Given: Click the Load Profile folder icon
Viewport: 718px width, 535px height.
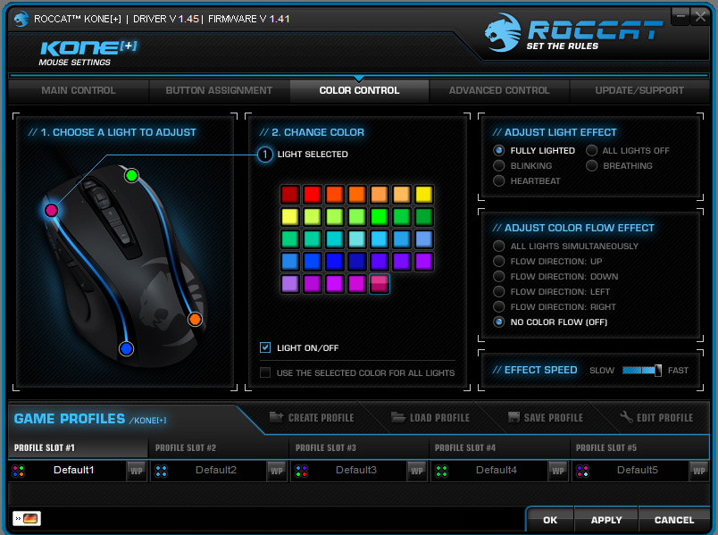Looking at the screenshot, I should 398,417.
